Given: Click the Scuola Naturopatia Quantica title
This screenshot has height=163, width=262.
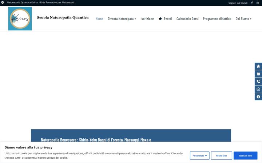Looking at the screenshot, I should point(63,18).
